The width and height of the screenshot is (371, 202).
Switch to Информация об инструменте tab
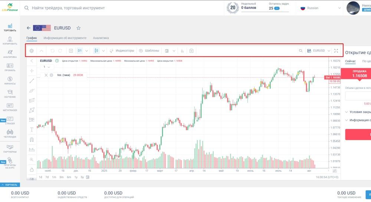click(65, 38)
